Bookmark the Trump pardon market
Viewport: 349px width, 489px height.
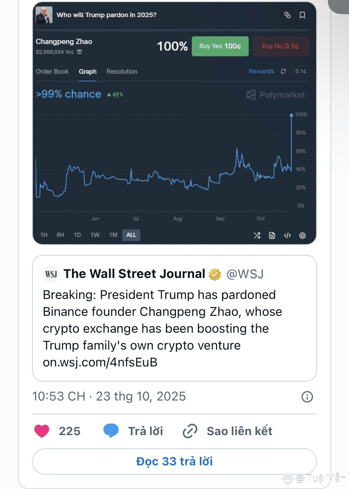click(302, 15)
